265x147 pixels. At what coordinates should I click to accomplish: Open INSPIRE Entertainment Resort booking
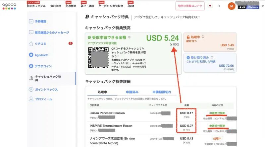click(x=111, y=126)
